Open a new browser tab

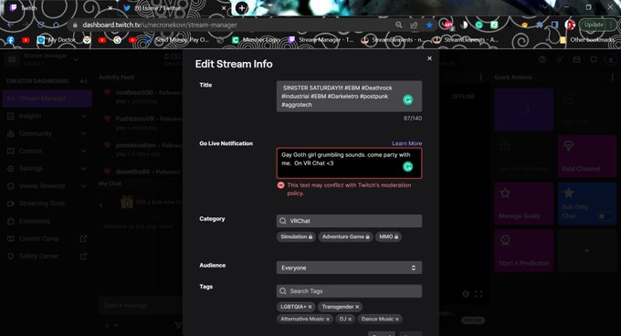click(242, 8)
